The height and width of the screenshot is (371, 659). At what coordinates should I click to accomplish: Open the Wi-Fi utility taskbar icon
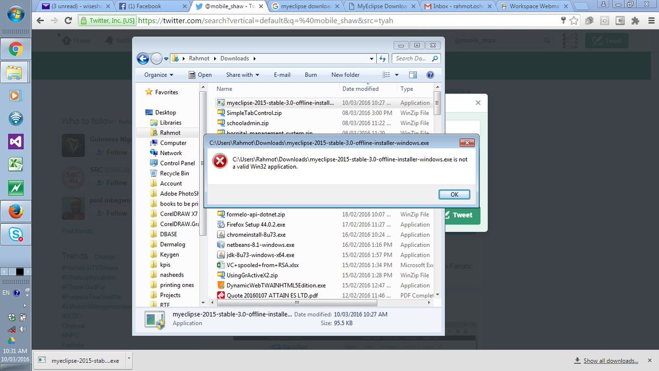point(15,118)
